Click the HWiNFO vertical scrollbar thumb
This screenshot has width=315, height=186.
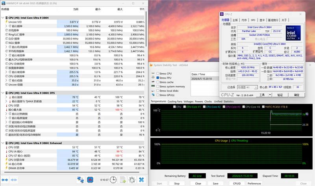pos(146,29)
